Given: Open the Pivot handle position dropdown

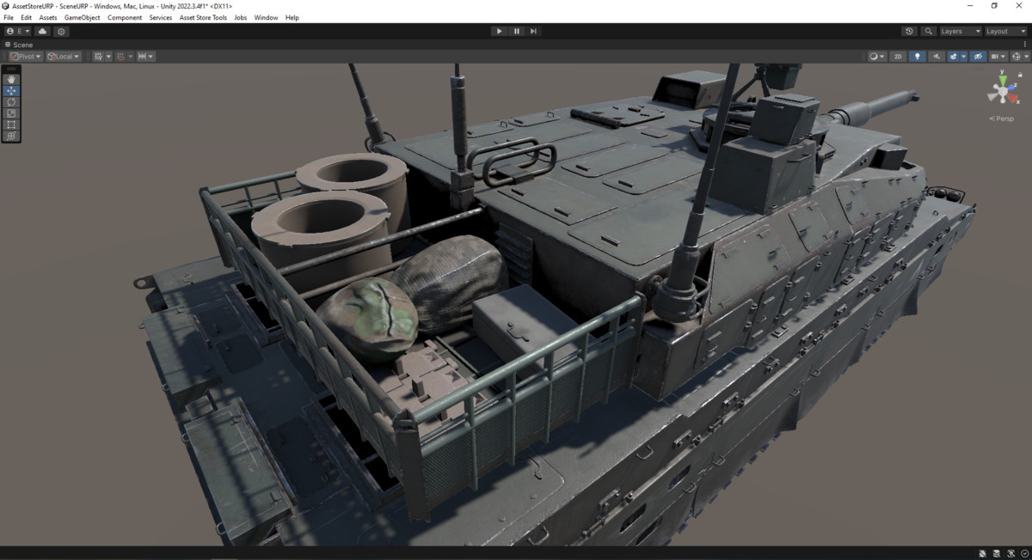Looking at the screenshot, I should coord(24,56).
